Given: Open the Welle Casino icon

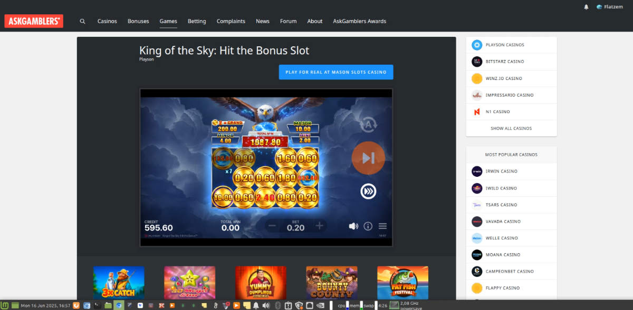Looking at the screenshot, I should [x=477, y=238].
